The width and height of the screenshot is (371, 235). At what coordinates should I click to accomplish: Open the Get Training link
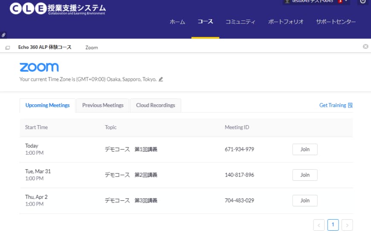coord(333,105)
